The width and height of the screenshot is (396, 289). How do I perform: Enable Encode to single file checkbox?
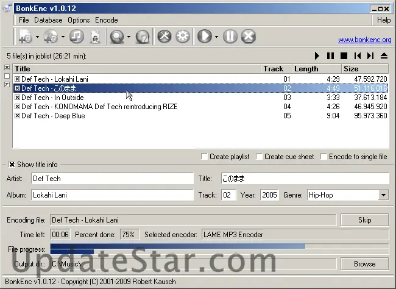324,157
